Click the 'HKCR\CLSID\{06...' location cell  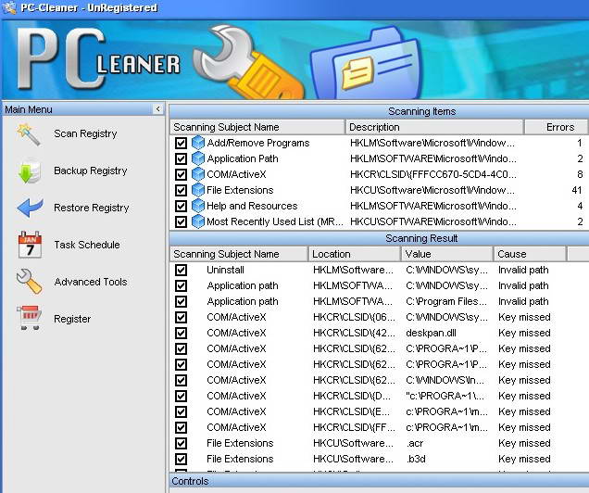(354, 318)
